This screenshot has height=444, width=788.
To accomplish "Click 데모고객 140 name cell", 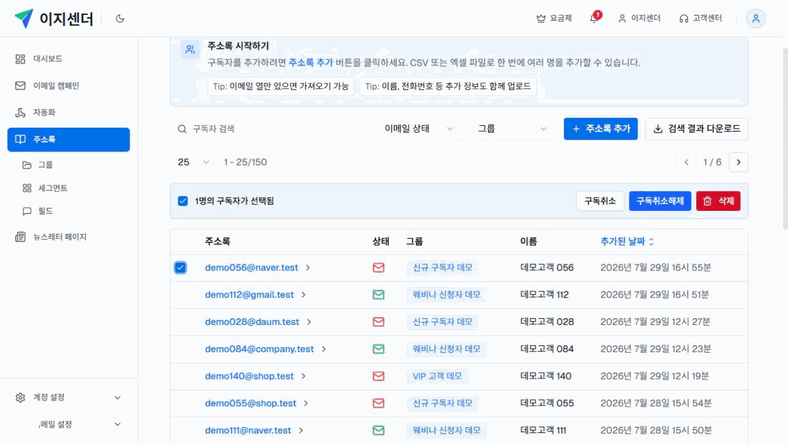I will pyautogui.click(x=546, y=376).
